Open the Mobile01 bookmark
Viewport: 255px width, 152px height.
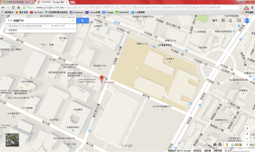tap(122, 12)
